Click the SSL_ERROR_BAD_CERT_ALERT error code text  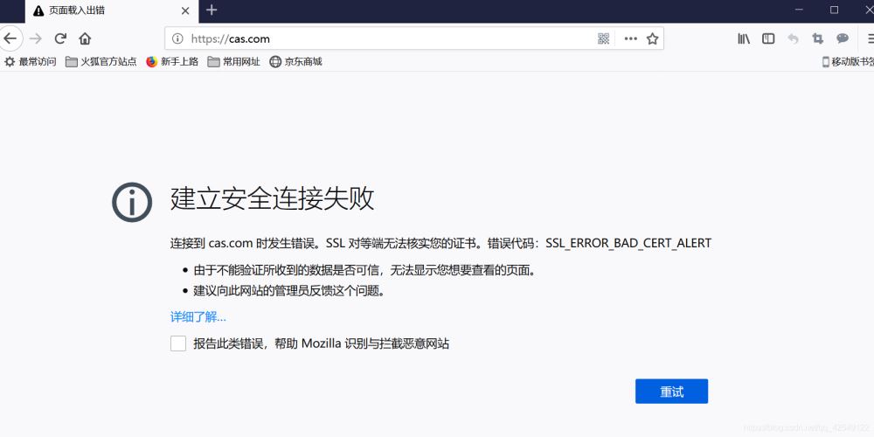click(x=628, y=243)
